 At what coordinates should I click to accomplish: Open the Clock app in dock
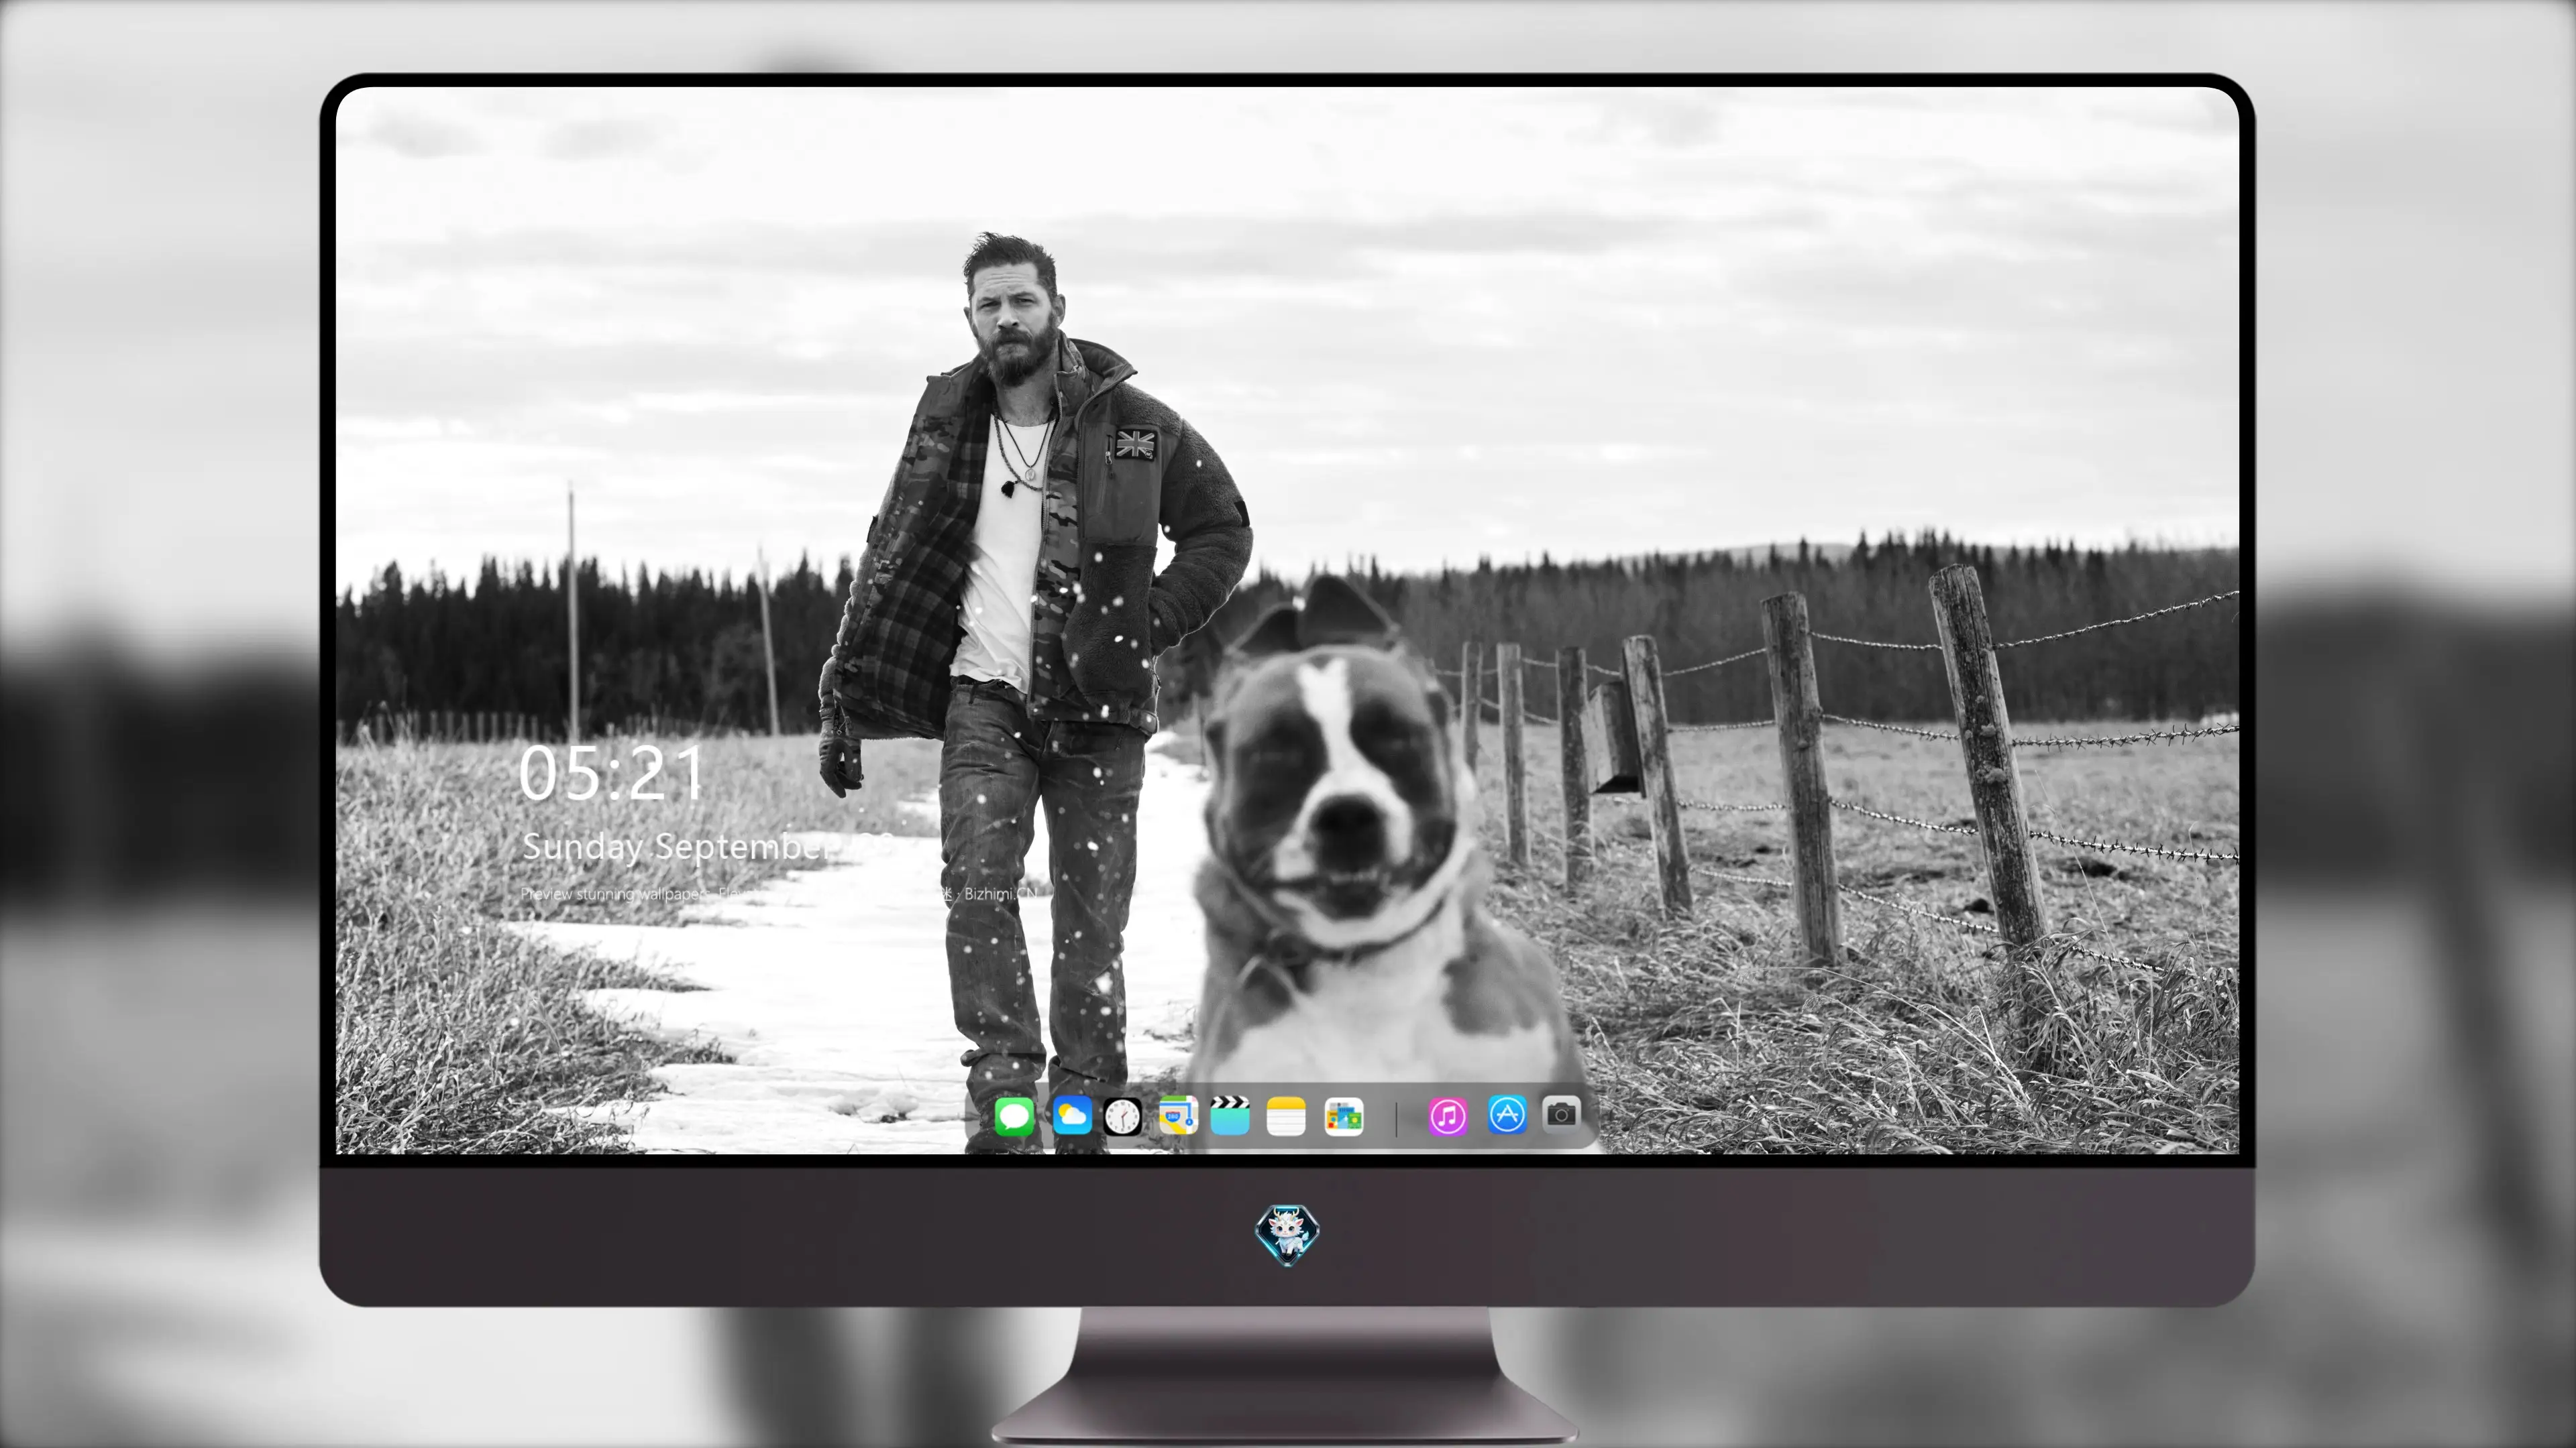click(1122, 1116)
